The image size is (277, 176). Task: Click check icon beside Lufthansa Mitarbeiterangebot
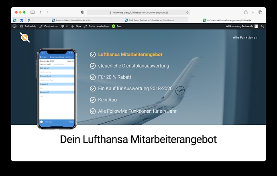click(x=93, y=55)
